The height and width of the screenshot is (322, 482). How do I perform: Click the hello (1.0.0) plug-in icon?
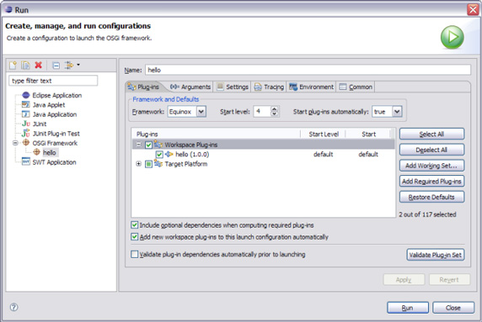[169, 154]
